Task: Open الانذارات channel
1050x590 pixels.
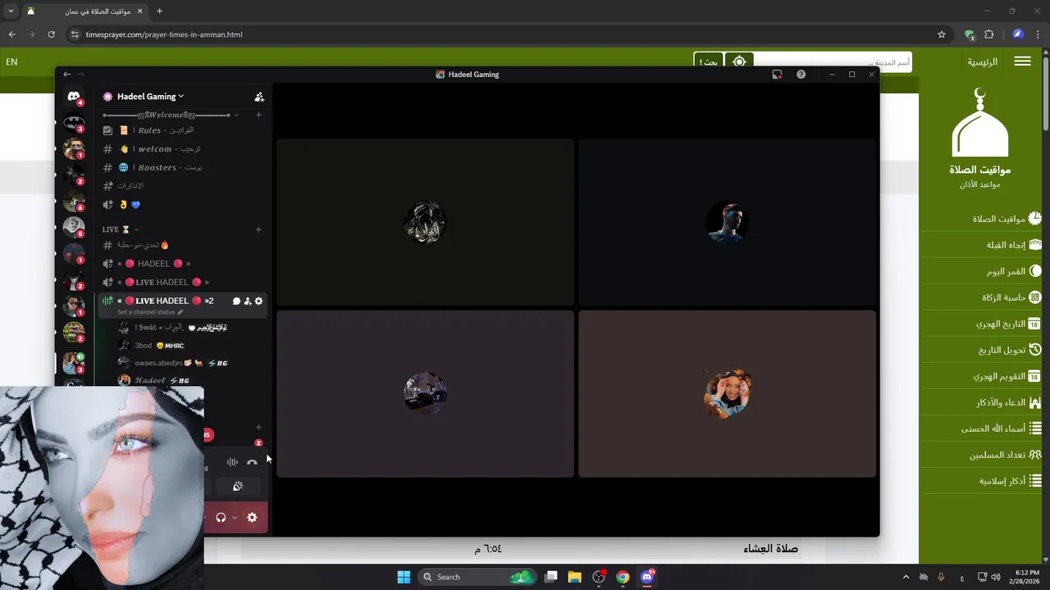Action: (x=182, y=186)
